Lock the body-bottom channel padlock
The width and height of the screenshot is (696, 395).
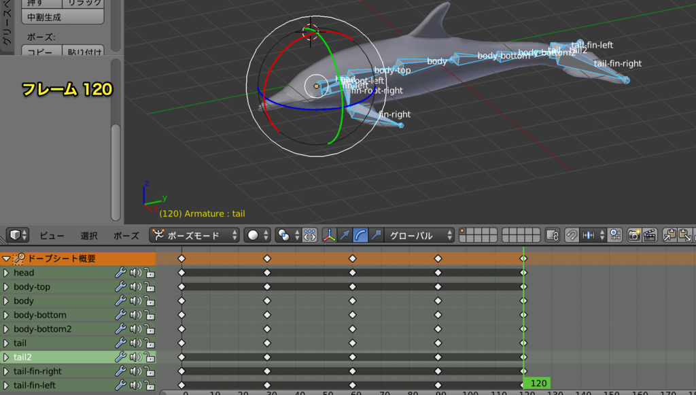[x=149, y=315]
